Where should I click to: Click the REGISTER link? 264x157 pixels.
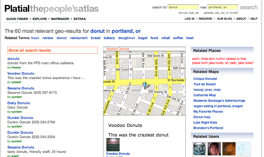[205, 19]
